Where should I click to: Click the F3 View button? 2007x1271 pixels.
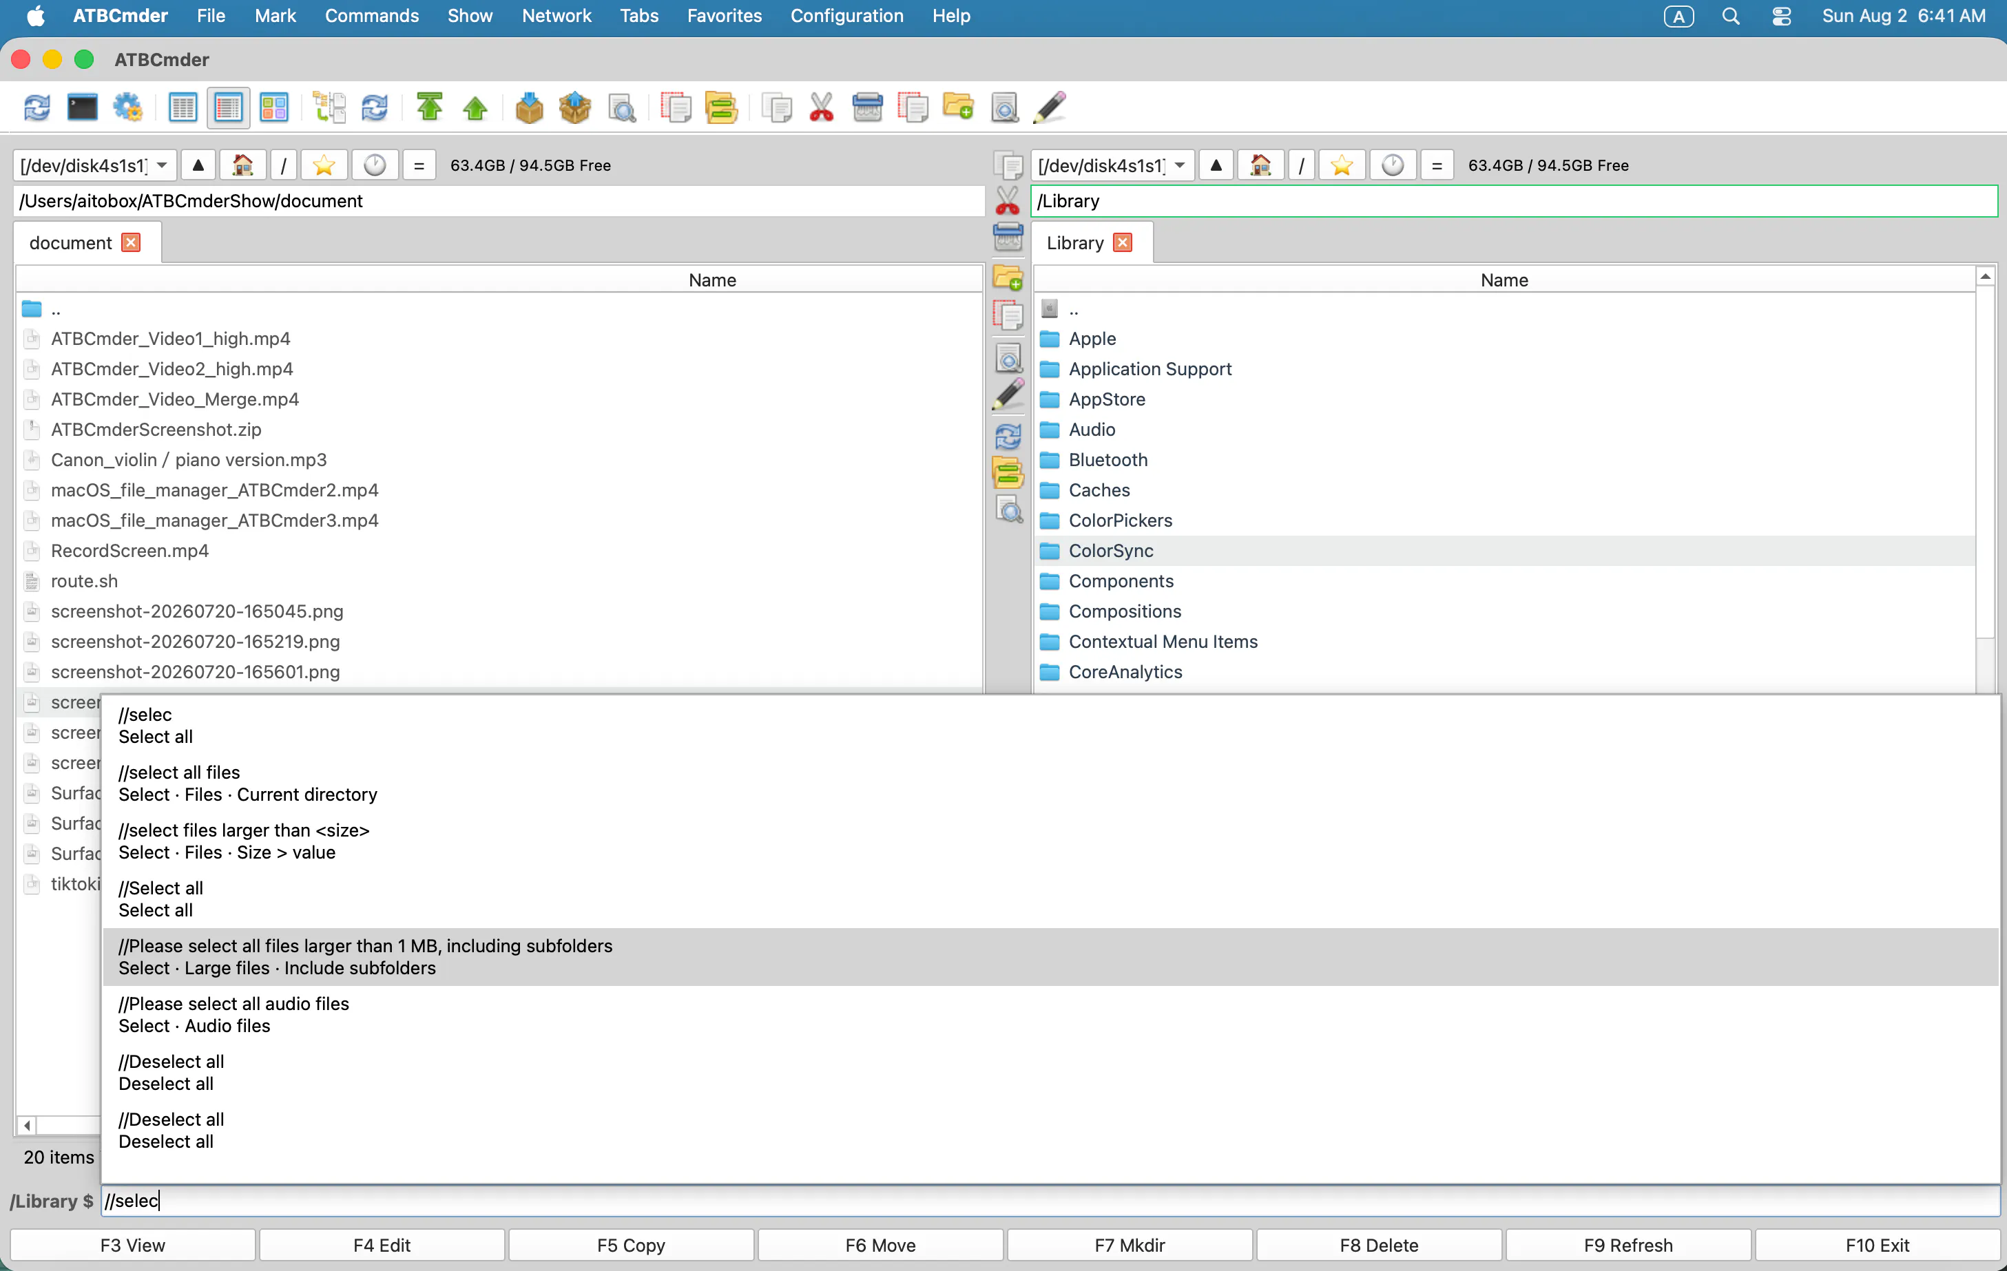click(x=132, y=1244)
